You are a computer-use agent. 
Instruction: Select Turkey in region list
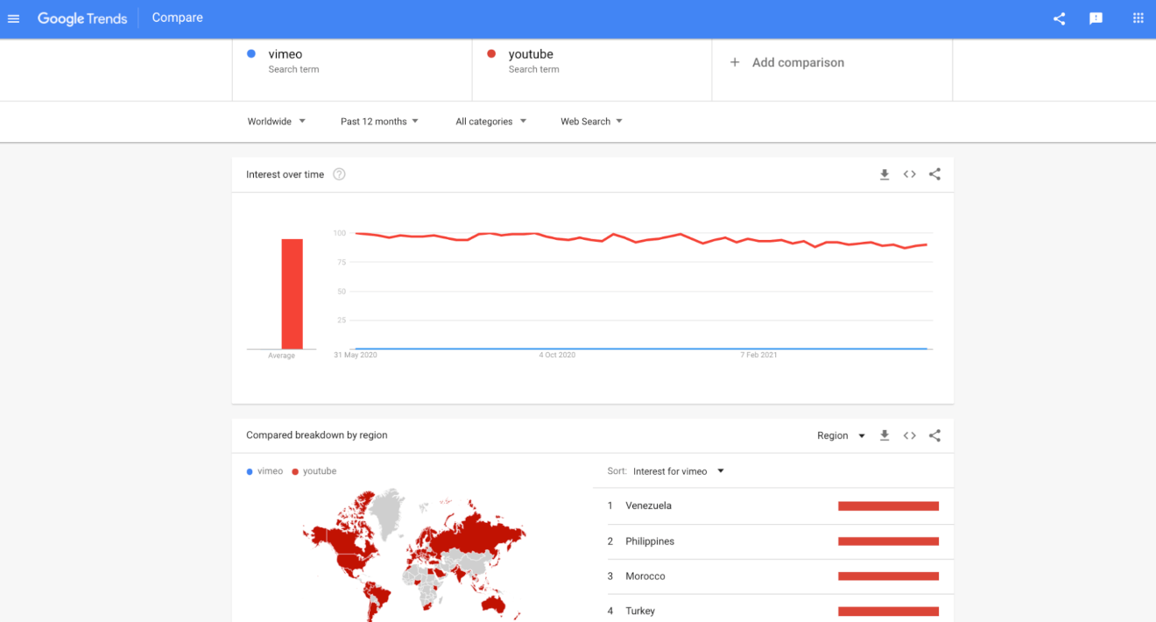click(x=773, y=611)
